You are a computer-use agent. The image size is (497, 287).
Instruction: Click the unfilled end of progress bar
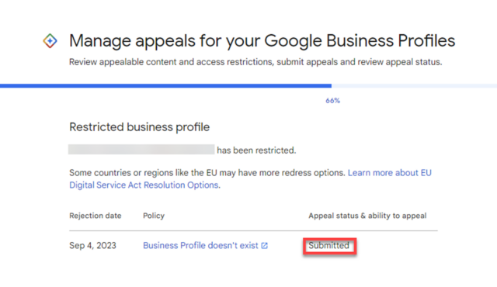click(x=414, y=86)
